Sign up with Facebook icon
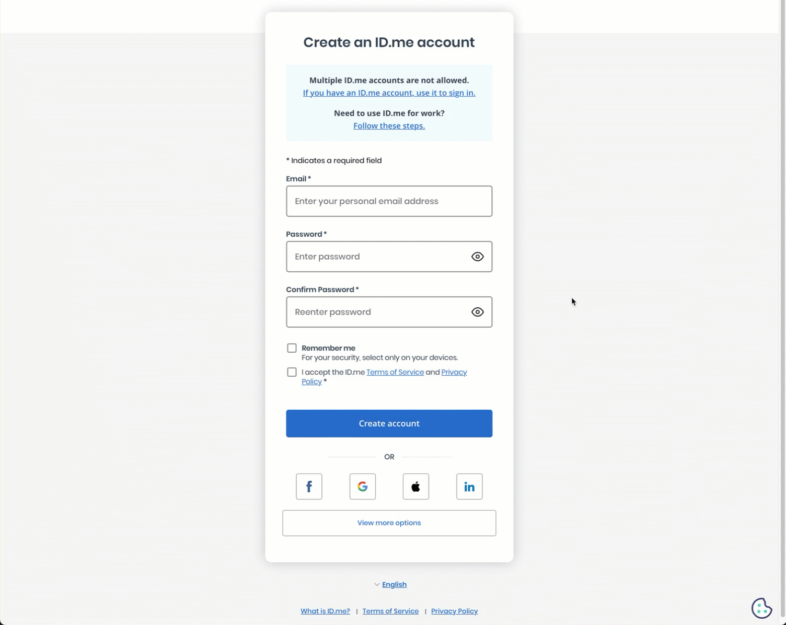 [x=309, y=487]
